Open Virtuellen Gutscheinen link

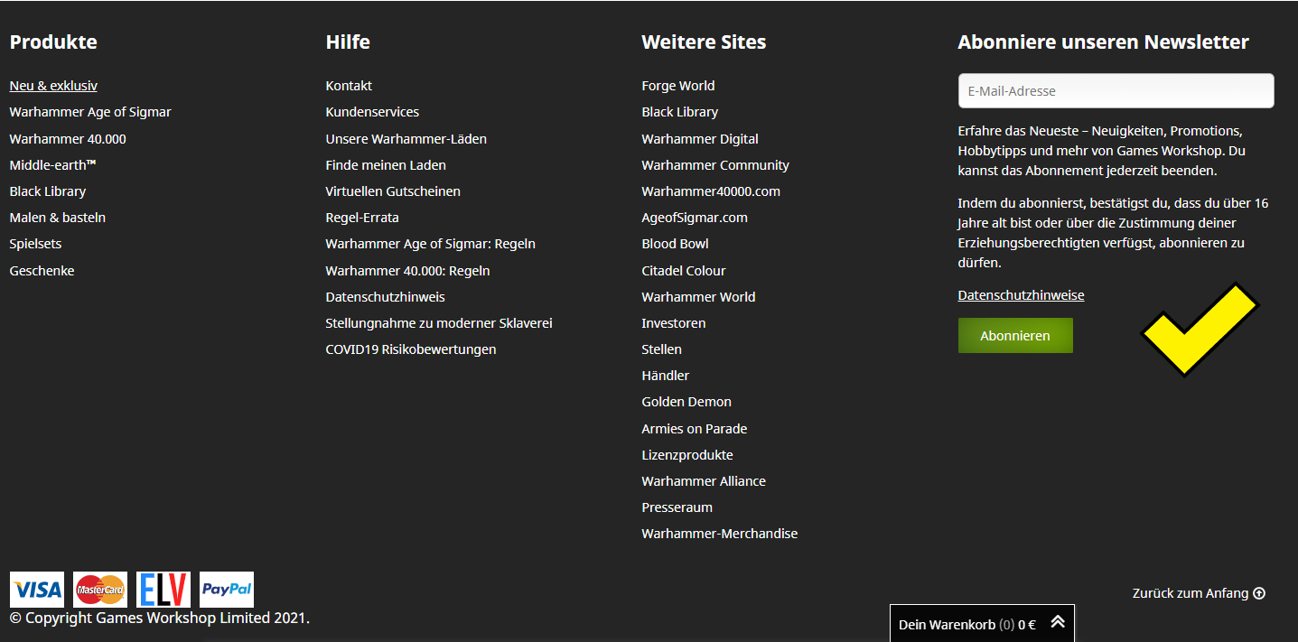click(x=393, y=191)
